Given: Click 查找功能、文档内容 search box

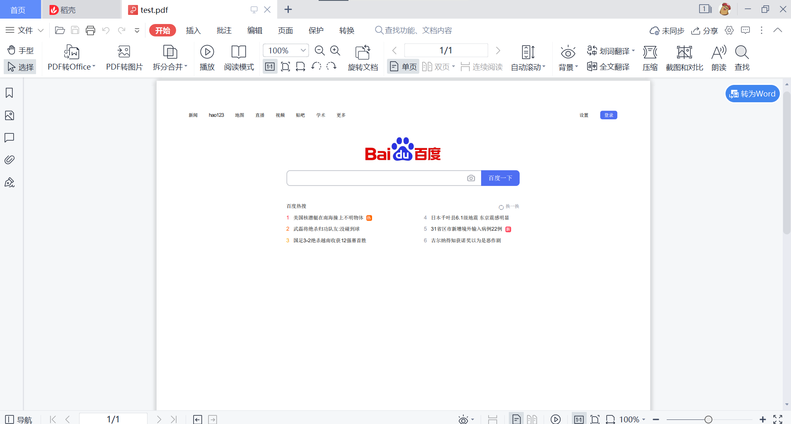Looking at the screenshot, I should [x=414, y=30].
